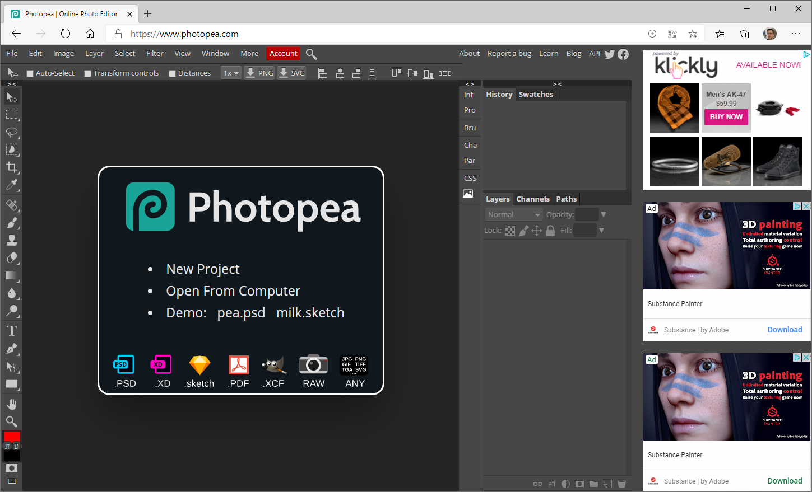Open the milk.sketch demo file
This screenshot has height=492, width=812.
pos(310,313)
